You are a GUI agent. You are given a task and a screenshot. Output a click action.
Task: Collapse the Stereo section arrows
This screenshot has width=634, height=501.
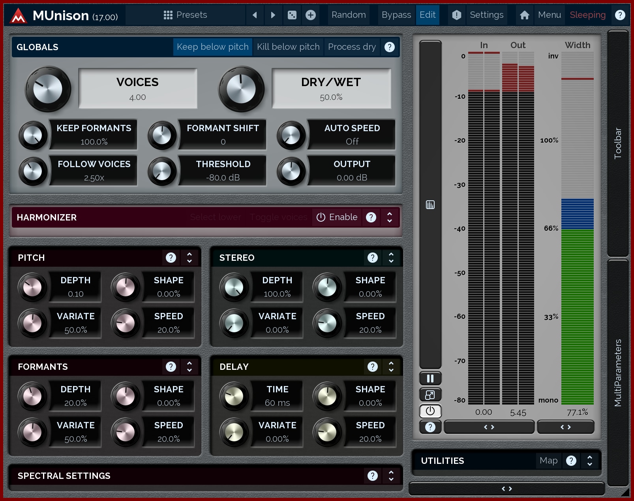click(391, 258)
